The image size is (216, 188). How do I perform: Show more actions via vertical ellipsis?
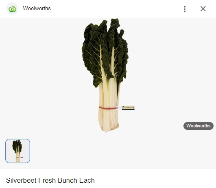click(185, 9)
